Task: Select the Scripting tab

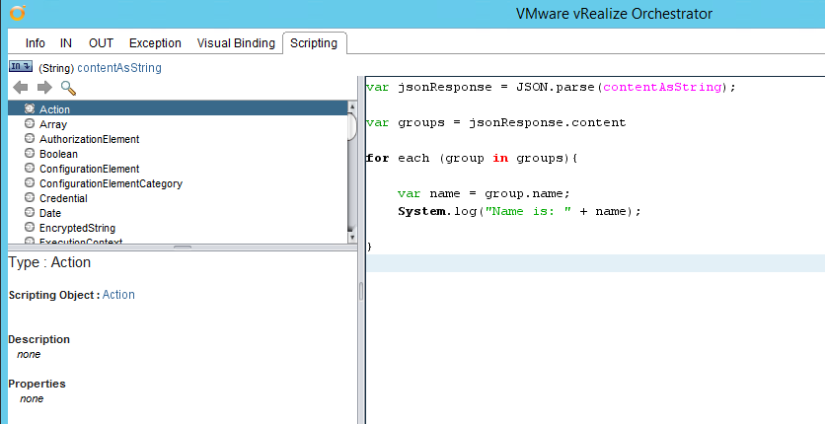Action: (314, 43)
